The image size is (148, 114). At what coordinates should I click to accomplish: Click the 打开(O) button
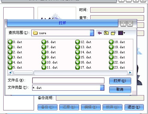pos(120,81)
